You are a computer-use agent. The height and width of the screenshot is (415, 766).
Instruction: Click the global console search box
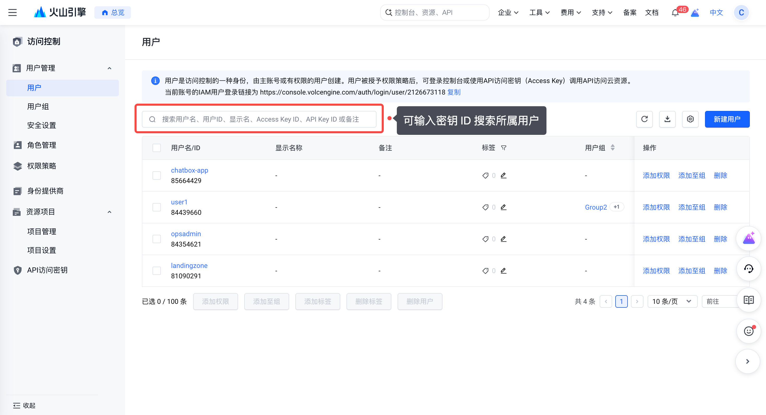pyautogui.click(x=434, y=12)
